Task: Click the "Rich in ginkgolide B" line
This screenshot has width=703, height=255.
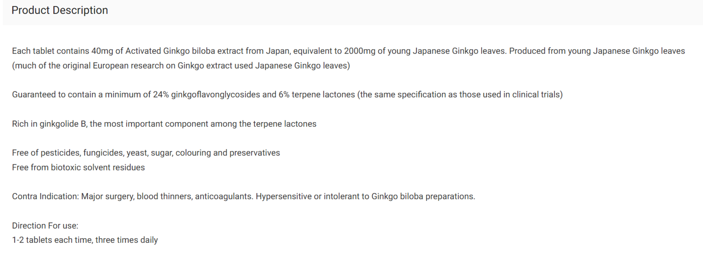Action: click(164, 124)
